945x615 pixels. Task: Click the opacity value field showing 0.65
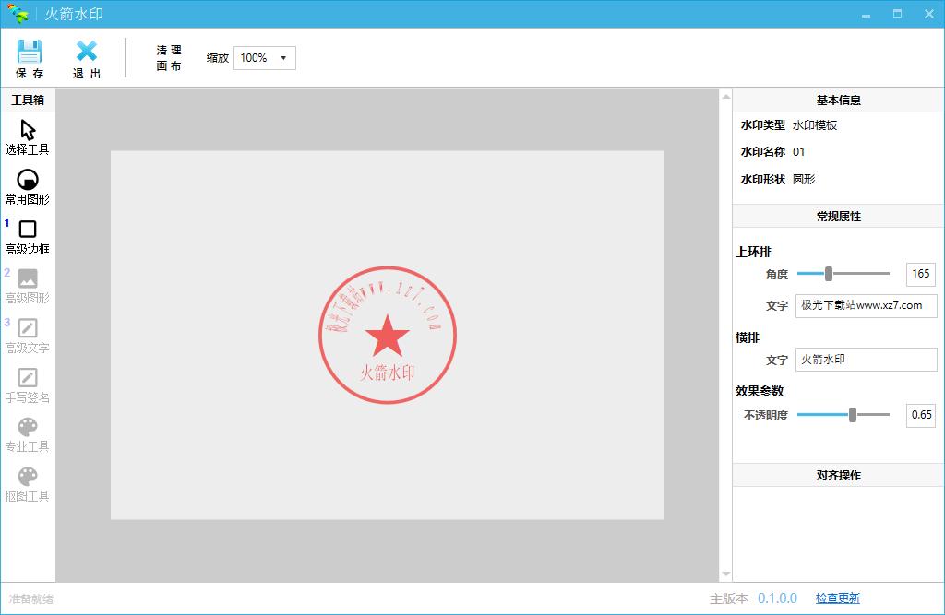(x=921, y=415)
